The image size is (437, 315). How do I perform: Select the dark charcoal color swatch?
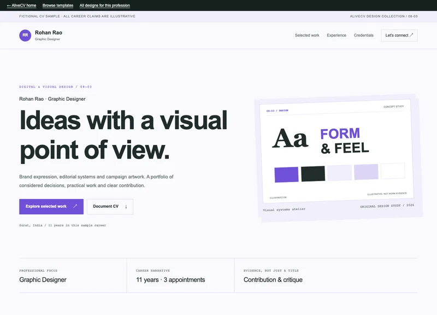click(x=313, y=173)
